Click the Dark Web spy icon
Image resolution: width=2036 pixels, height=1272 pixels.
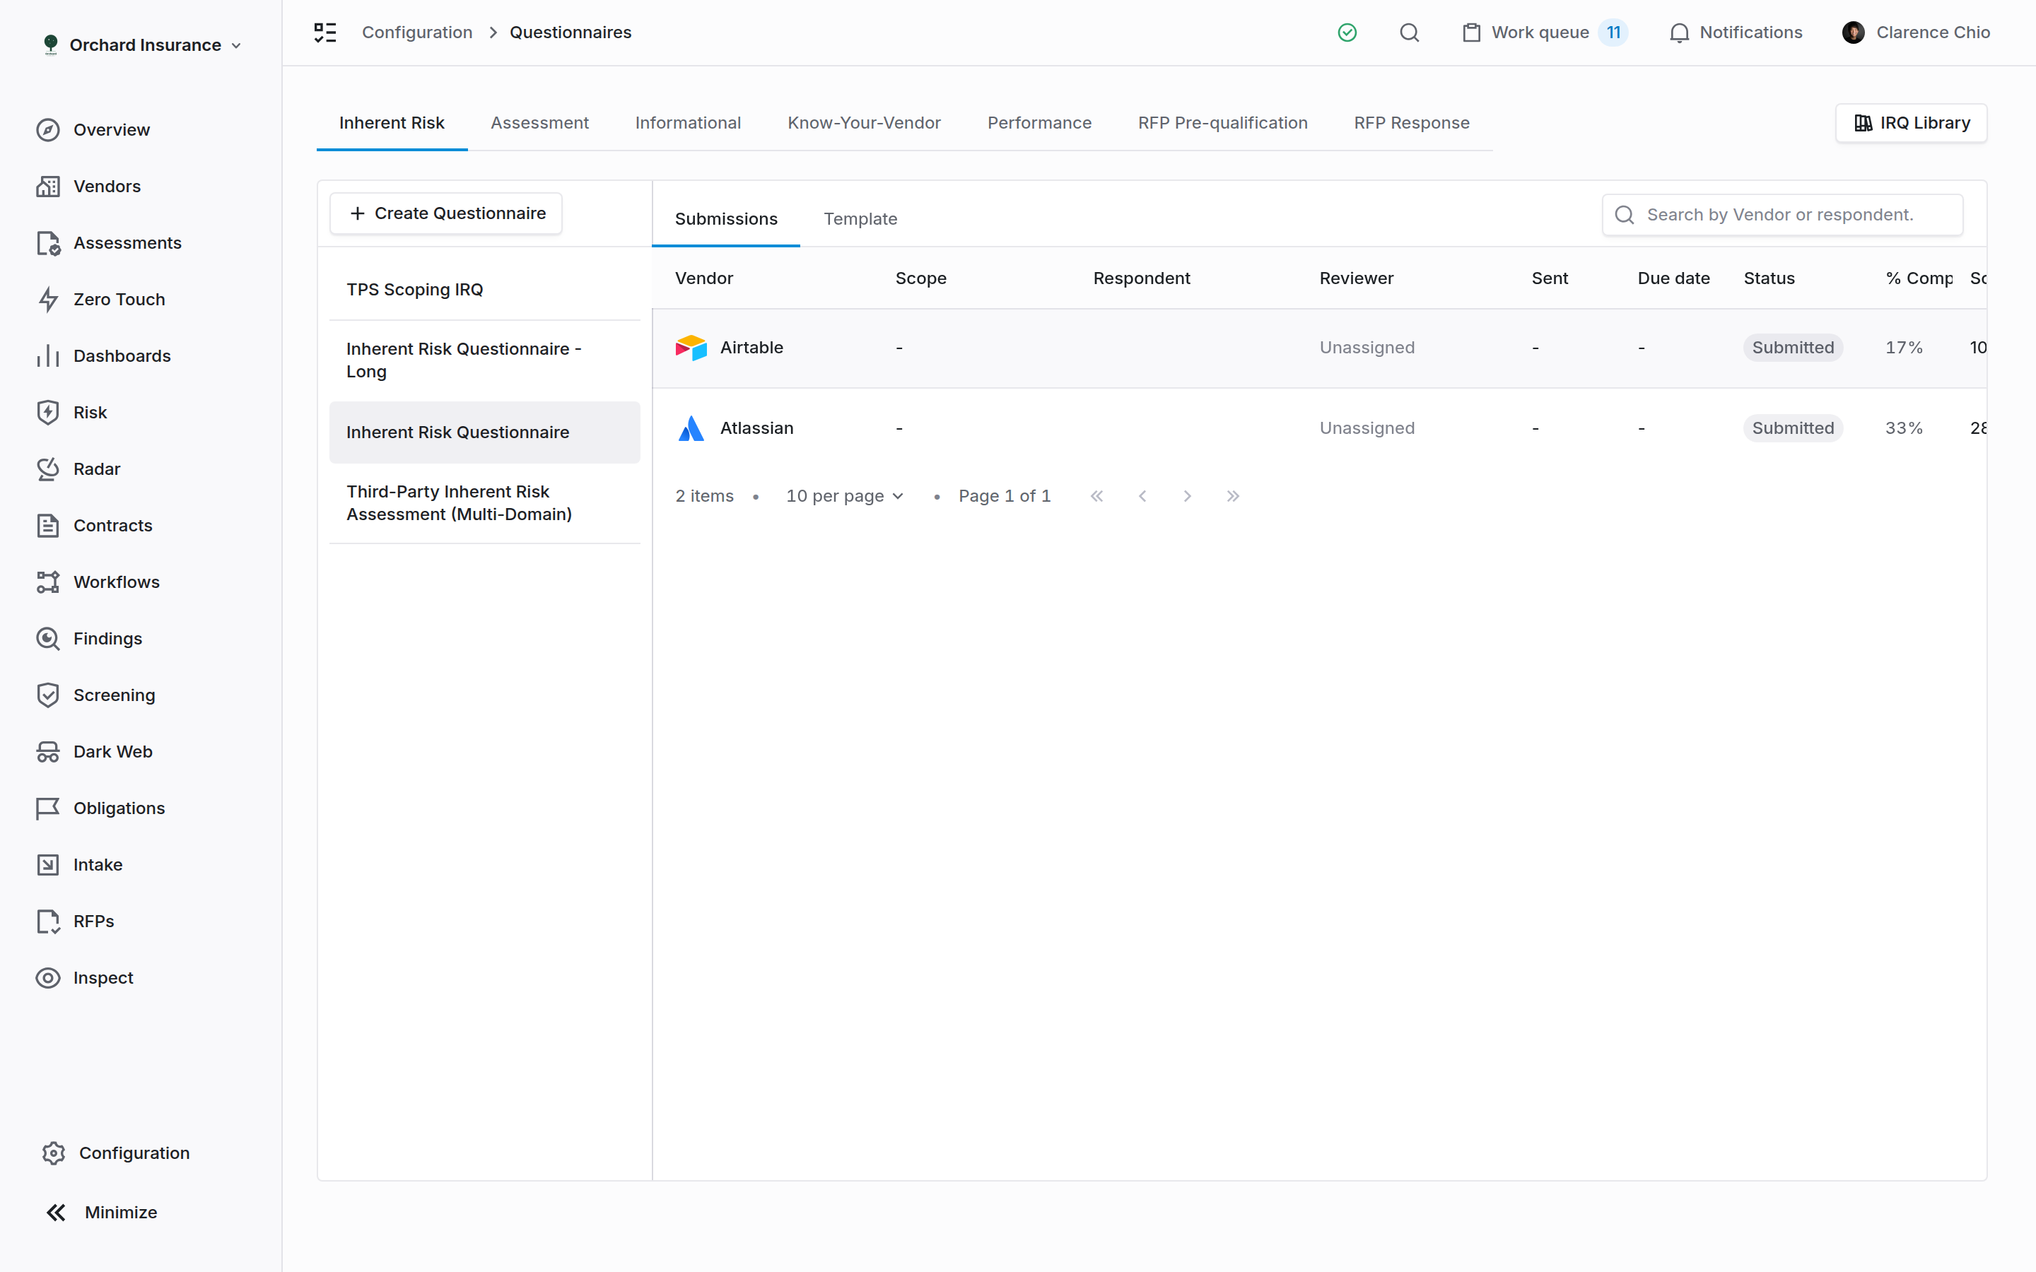(x=48, y=751)
